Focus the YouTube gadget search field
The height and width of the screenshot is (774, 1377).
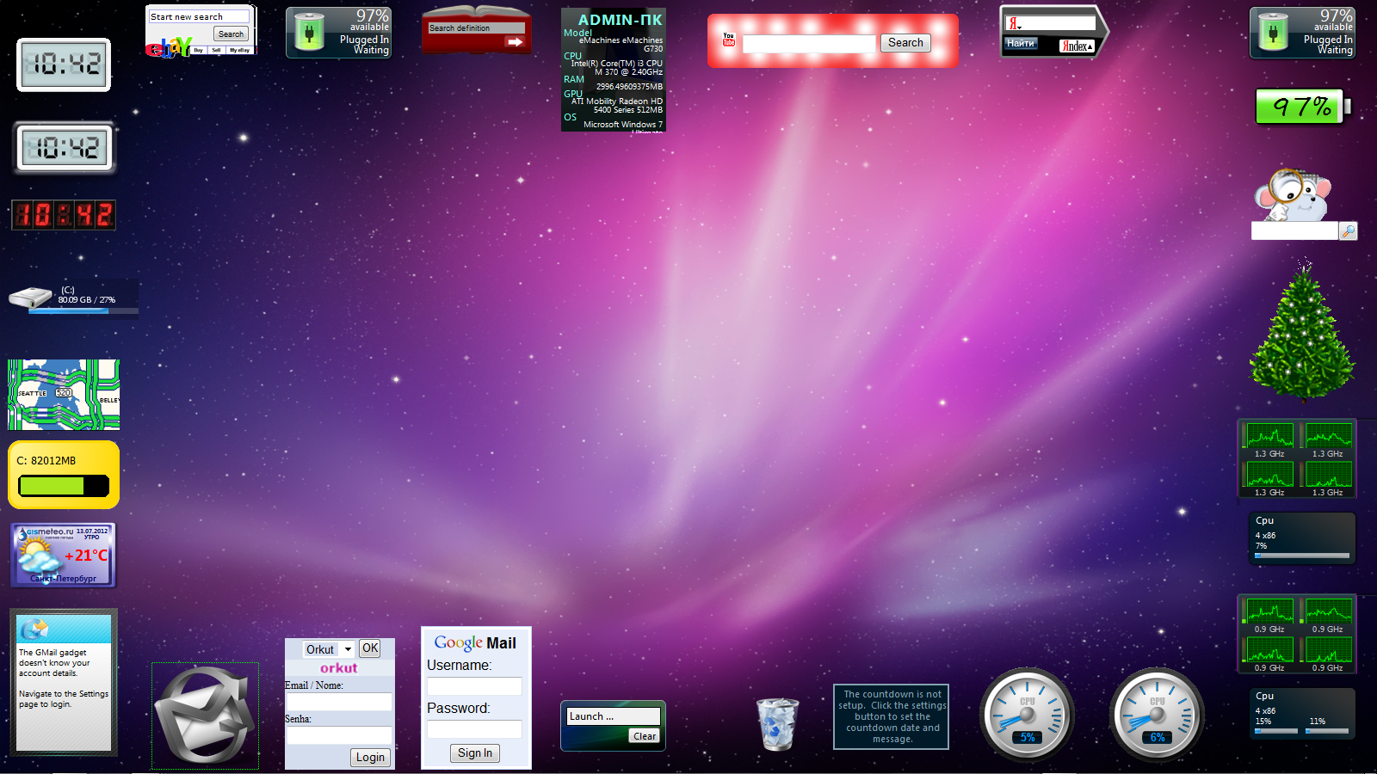pos(809,43)
